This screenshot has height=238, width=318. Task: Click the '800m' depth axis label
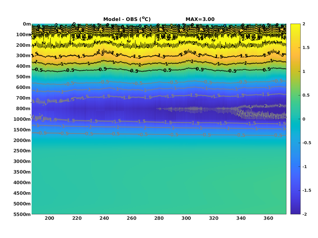pos(23,109)
